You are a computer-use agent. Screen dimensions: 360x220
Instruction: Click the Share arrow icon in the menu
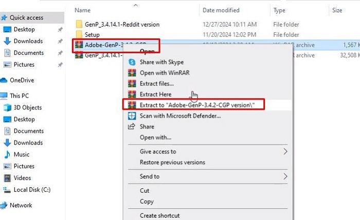click(132, 126)
